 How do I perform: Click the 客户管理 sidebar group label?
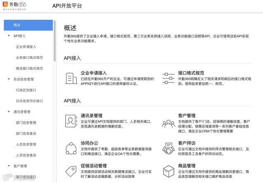20,166
